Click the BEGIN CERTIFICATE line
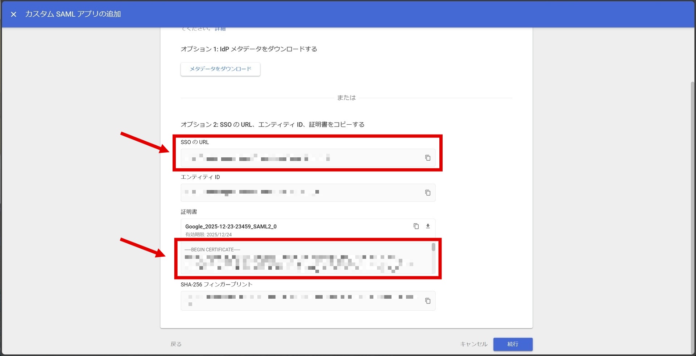The height and width of the screenshot is (356, 696). (212, 249)
